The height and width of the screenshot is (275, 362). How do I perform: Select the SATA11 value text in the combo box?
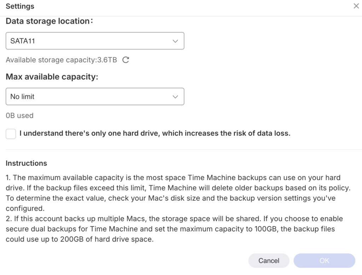23,41
